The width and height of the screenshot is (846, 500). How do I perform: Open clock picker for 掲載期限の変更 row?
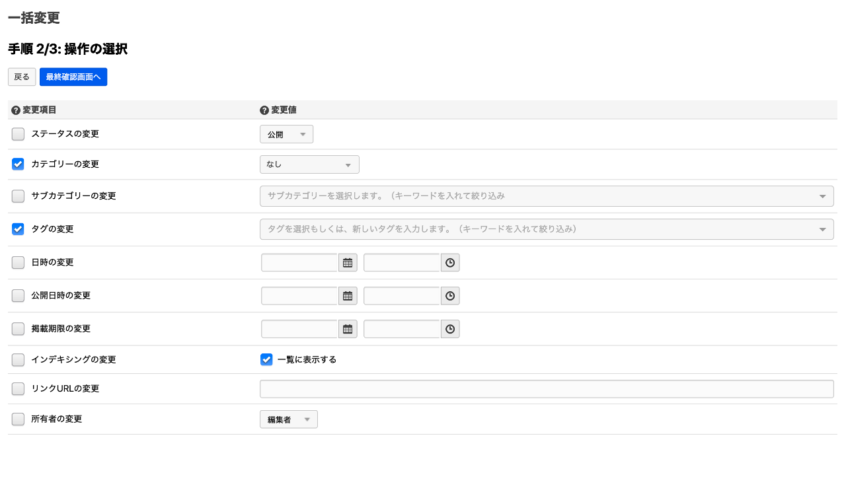[450, 329]
